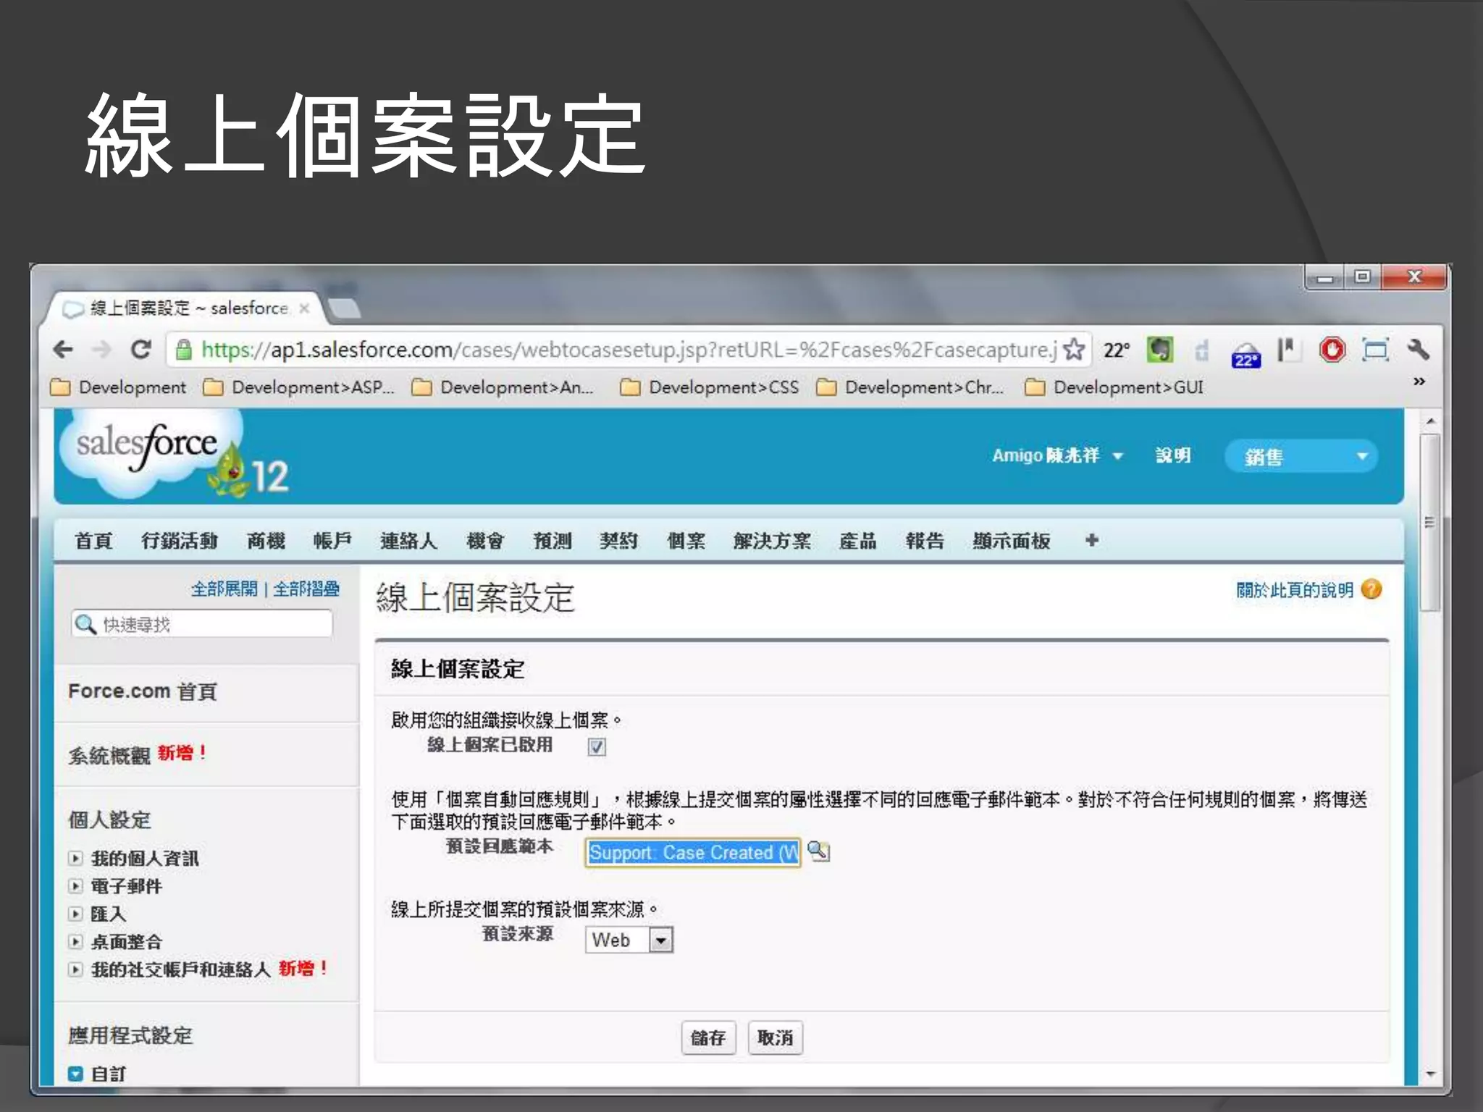
Task: Click the 快速尋找 quick find field
Action: pyautogui.click(x=202, y=624)
